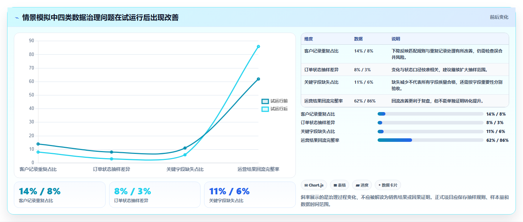Click the 14% / 8% data card
The height and width of the screenshot is (222, 523).
tap(60, 195)
